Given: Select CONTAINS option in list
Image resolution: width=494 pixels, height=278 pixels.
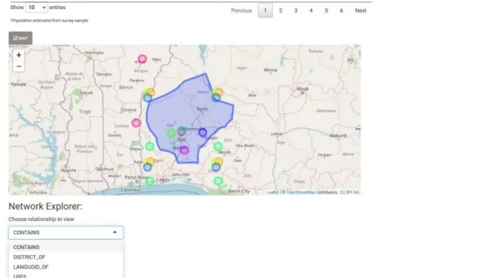Looking at the screenshot, I should 66,247.
